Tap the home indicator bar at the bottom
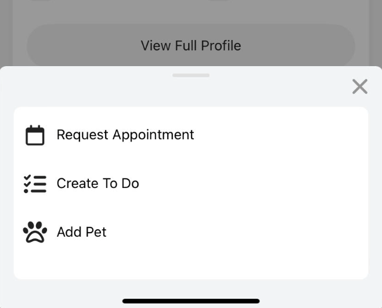 click(191, 301)
